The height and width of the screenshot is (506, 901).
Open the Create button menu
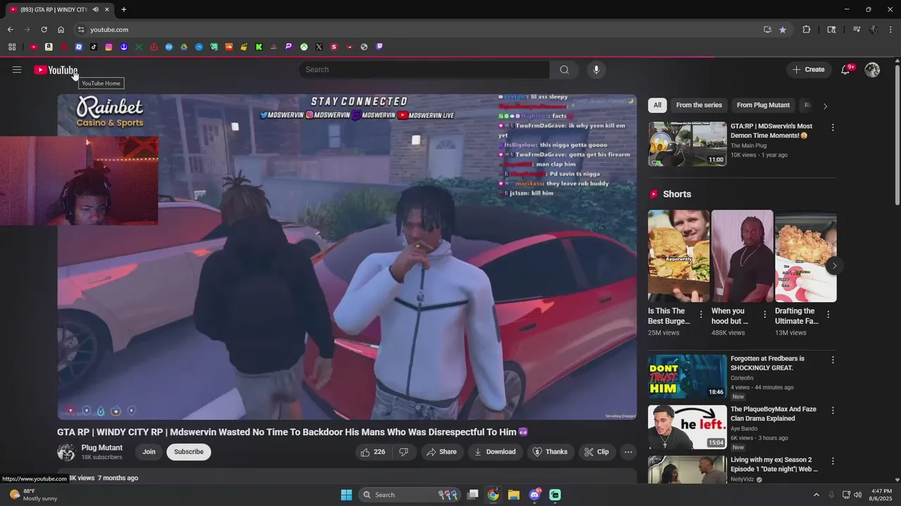tap(808, 70)
